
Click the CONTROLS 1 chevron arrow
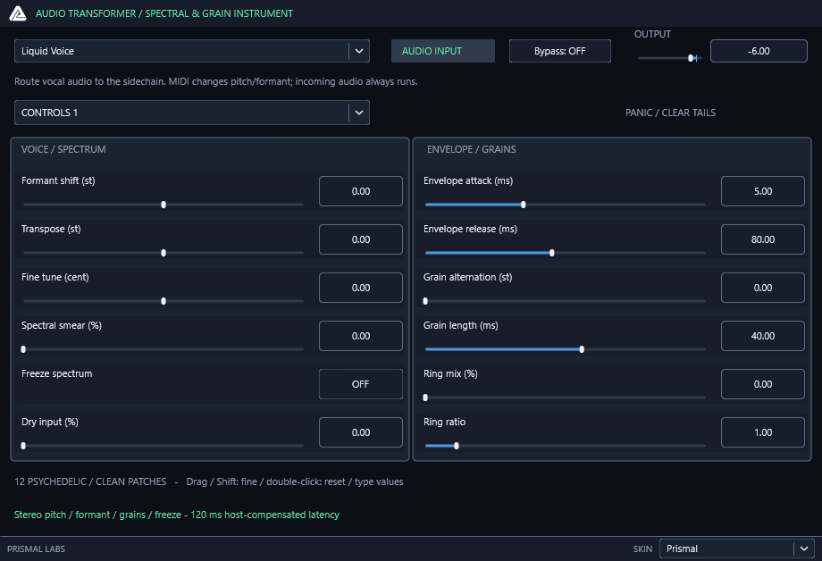pyautogui.click(x=359, y=113)
